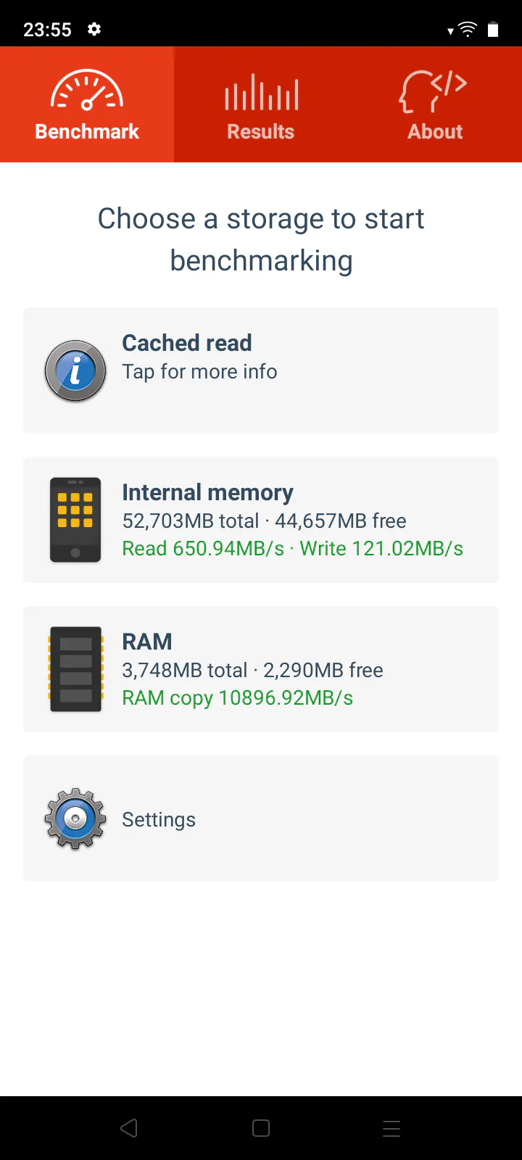The image size is (522, 1160).
Task: Start benchmark on Internal memory
Action: pos(261,520)
